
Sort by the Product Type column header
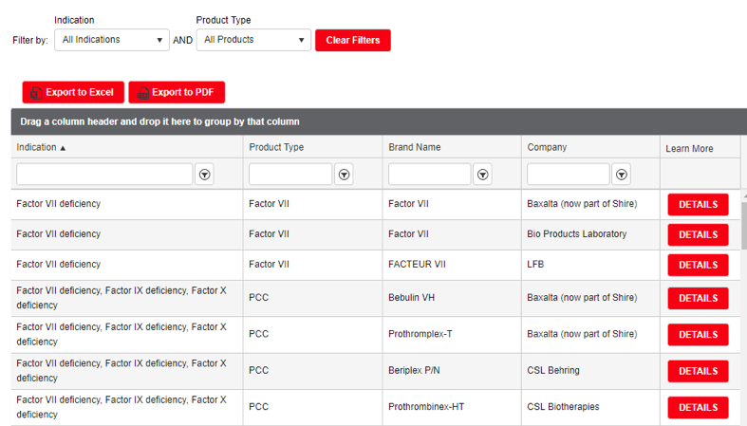pyautogui.click(x=276, y=148)
